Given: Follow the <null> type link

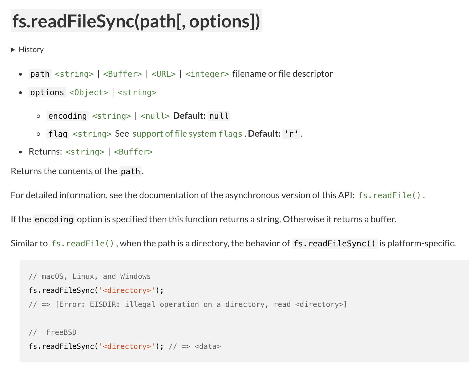Looking at the screenshot, I should (155, 116).
